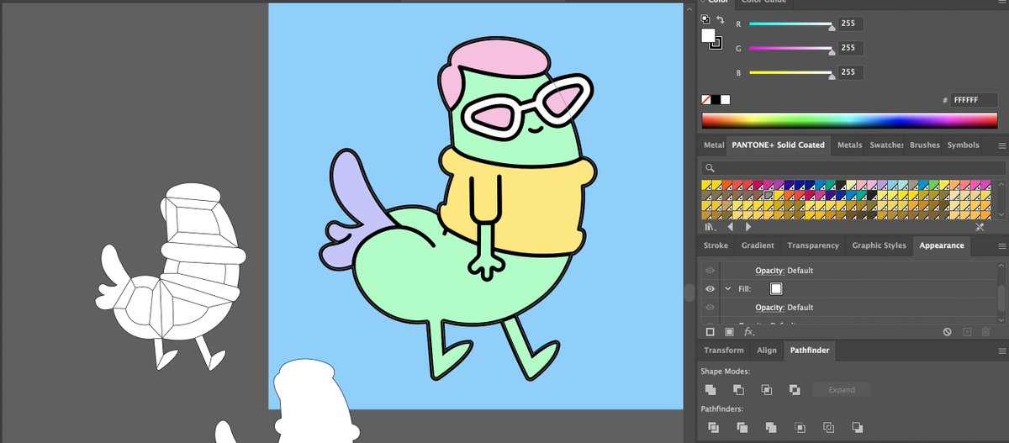1009x443 pixels.
Task: Click the Unite shape mode icon
Action: (711, 389)
